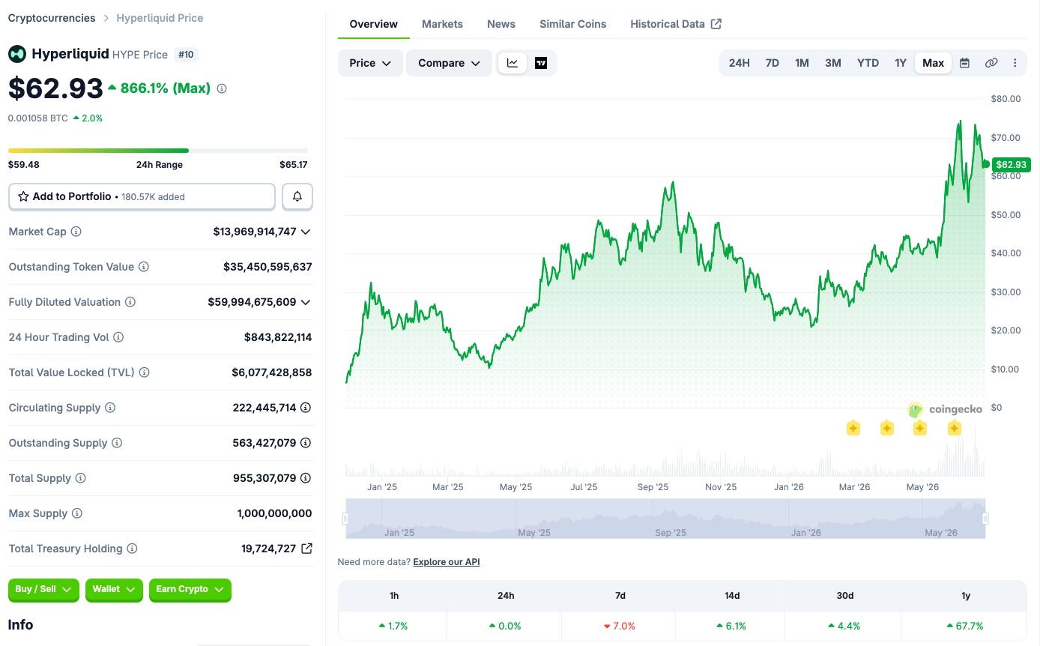
Task: Expand Market Cap value chevron
Action: click(306, 232)
